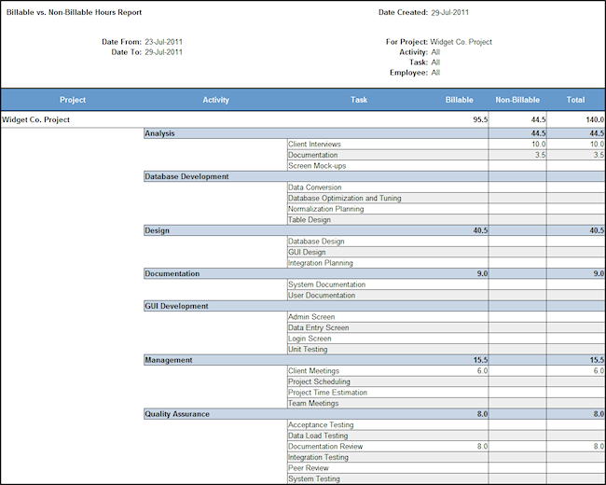Click the Activity column header
The height and width of the screenshot is (485, 606).
coord(215,100)
